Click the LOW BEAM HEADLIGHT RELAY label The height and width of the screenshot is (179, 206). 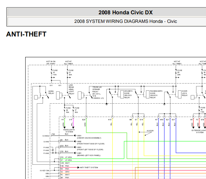[72, 89]
